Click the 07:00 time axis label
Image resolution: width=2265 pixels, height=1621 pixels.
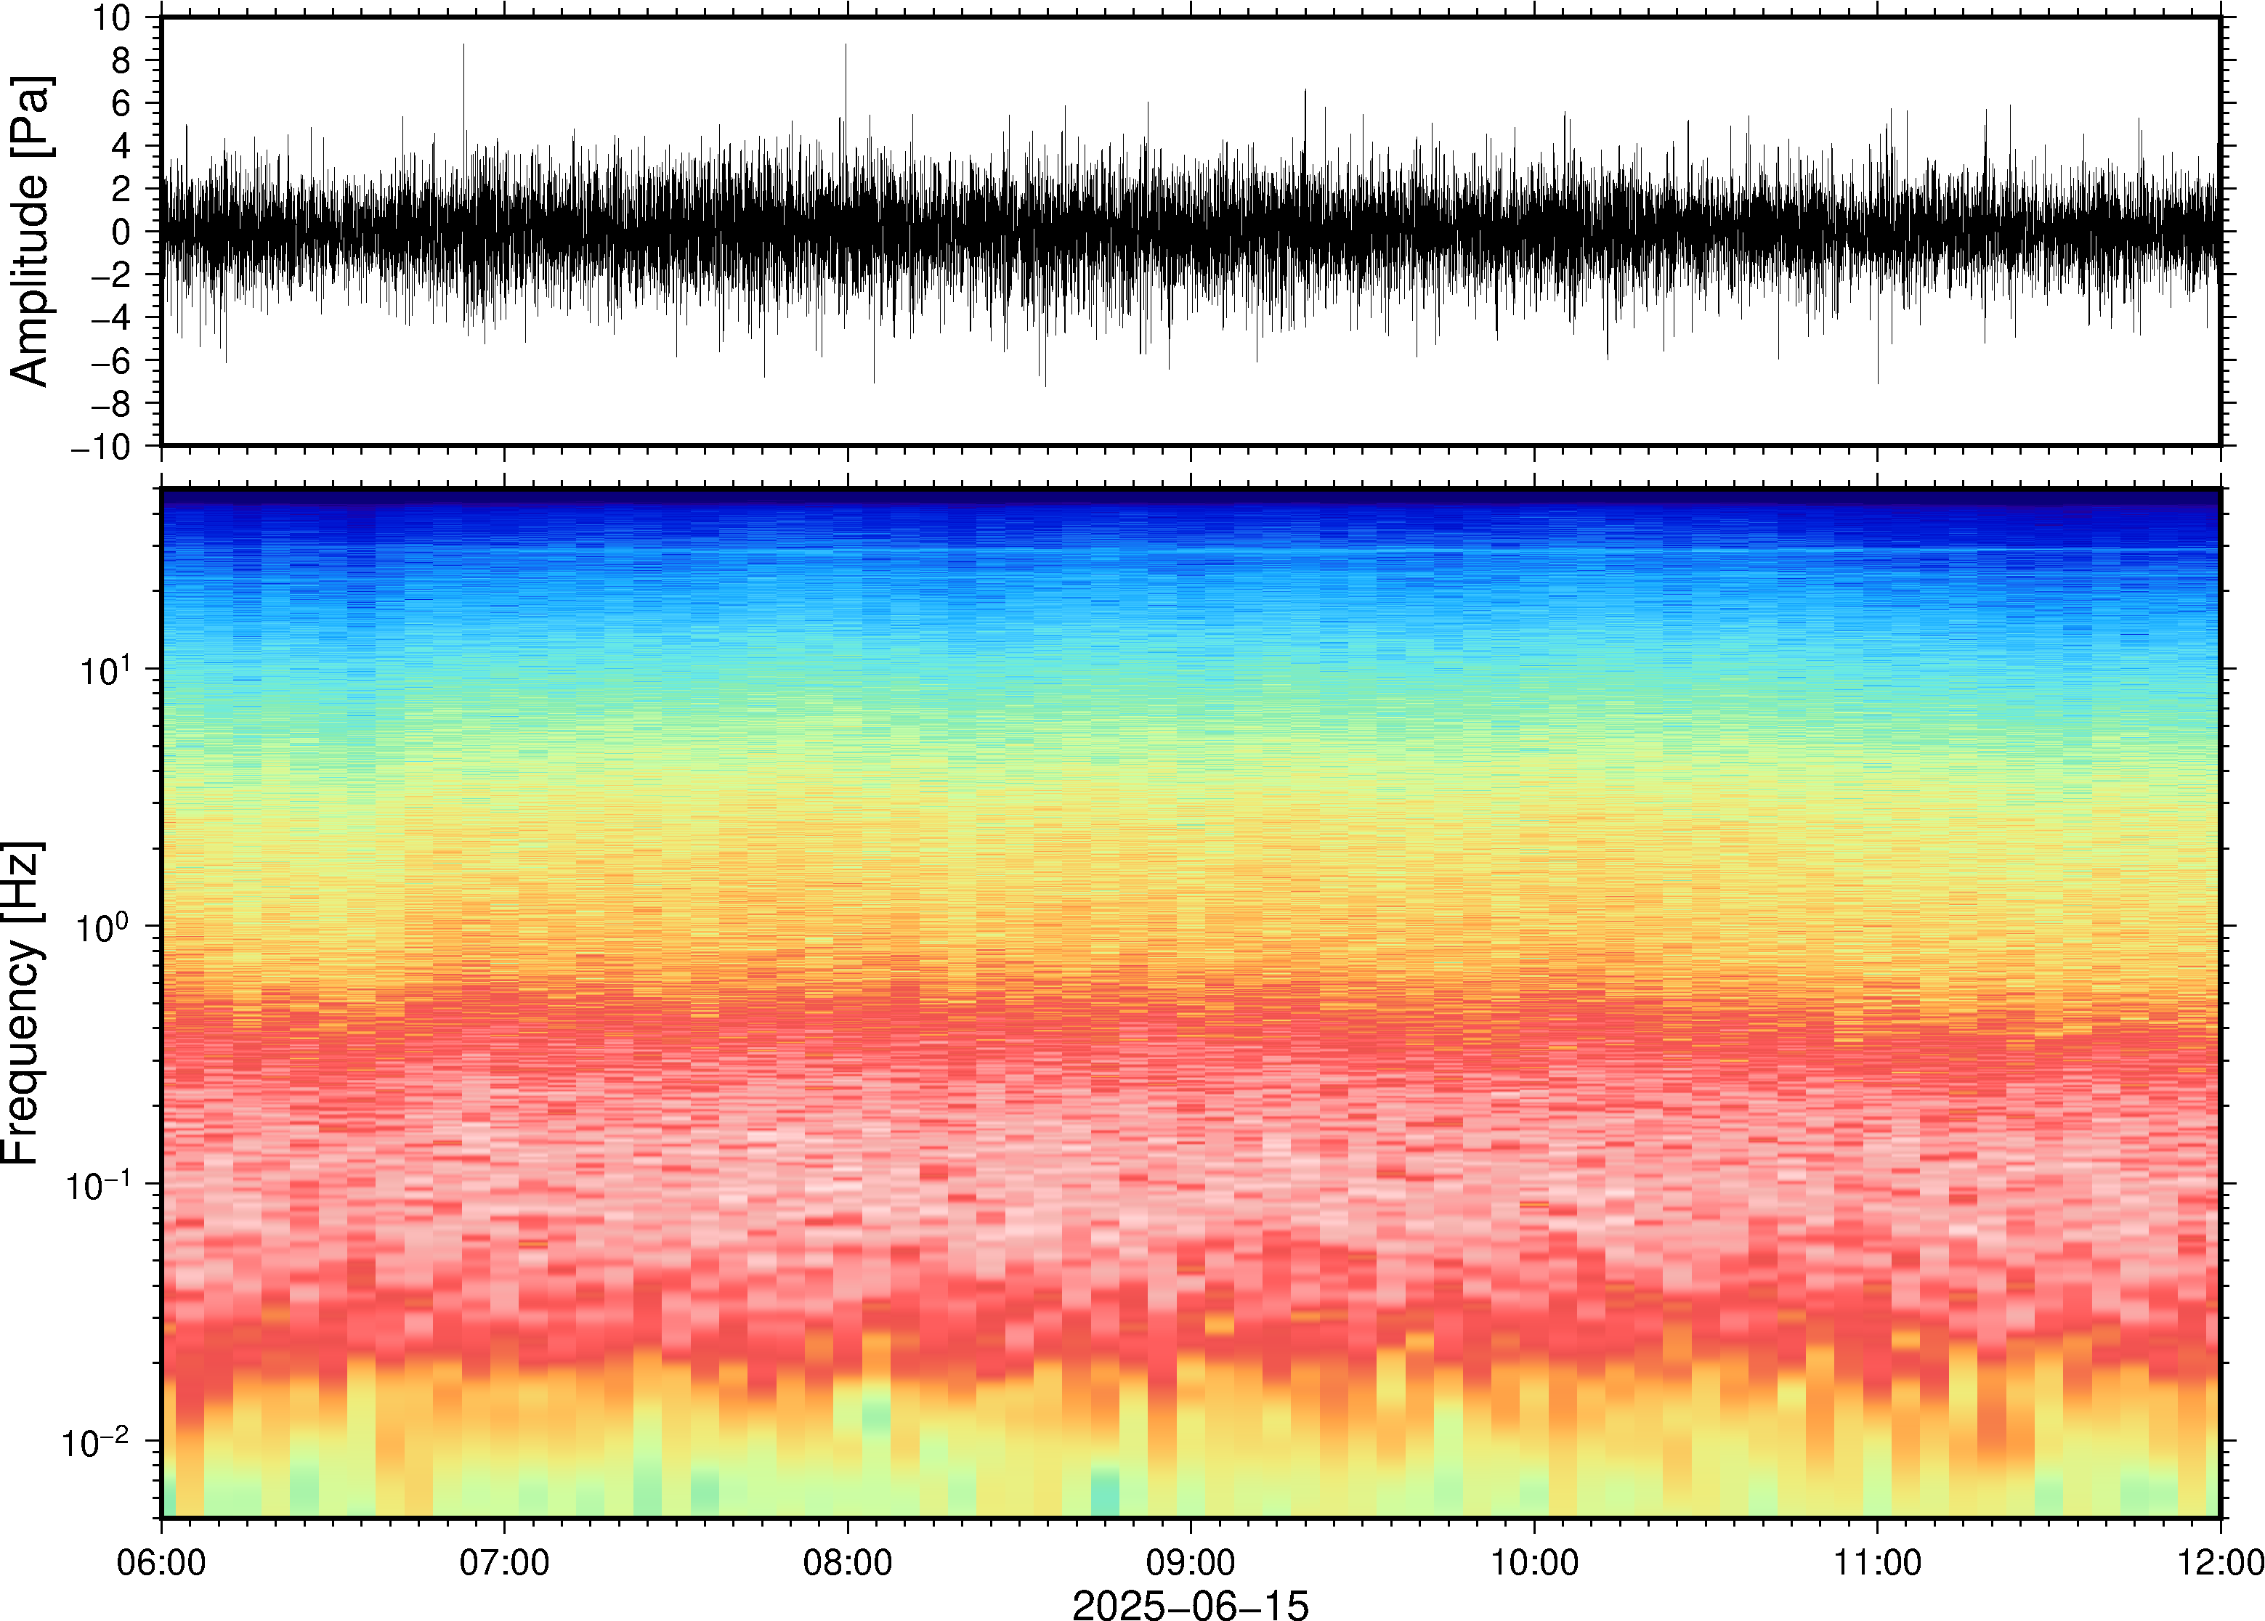504,1562
